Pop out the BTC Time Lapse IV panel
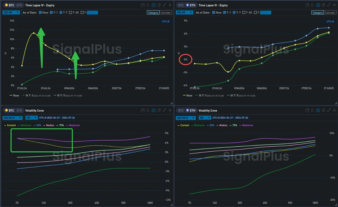This screenshot has height=207, width=338. tap(143, 5)
